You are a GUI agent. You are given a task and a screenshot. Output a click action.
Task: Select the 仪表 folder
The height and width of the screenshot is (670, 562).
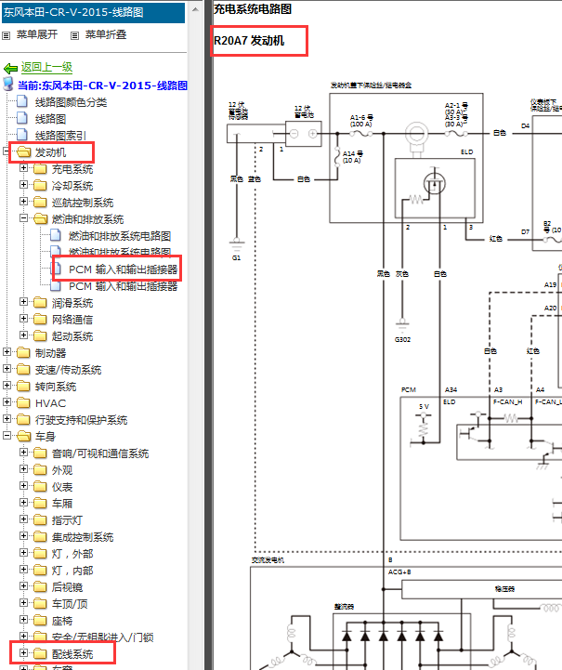[x=62, y=487]
